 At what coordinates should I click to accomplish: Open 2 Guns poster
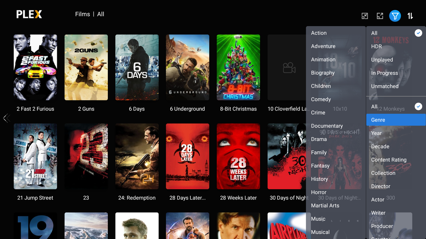point(86,67)
